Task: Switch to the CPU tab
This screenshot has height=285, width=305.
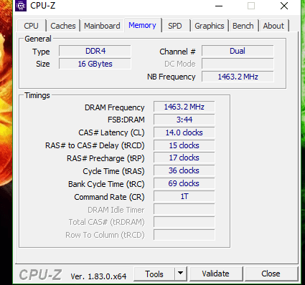Action: (32, 26)
